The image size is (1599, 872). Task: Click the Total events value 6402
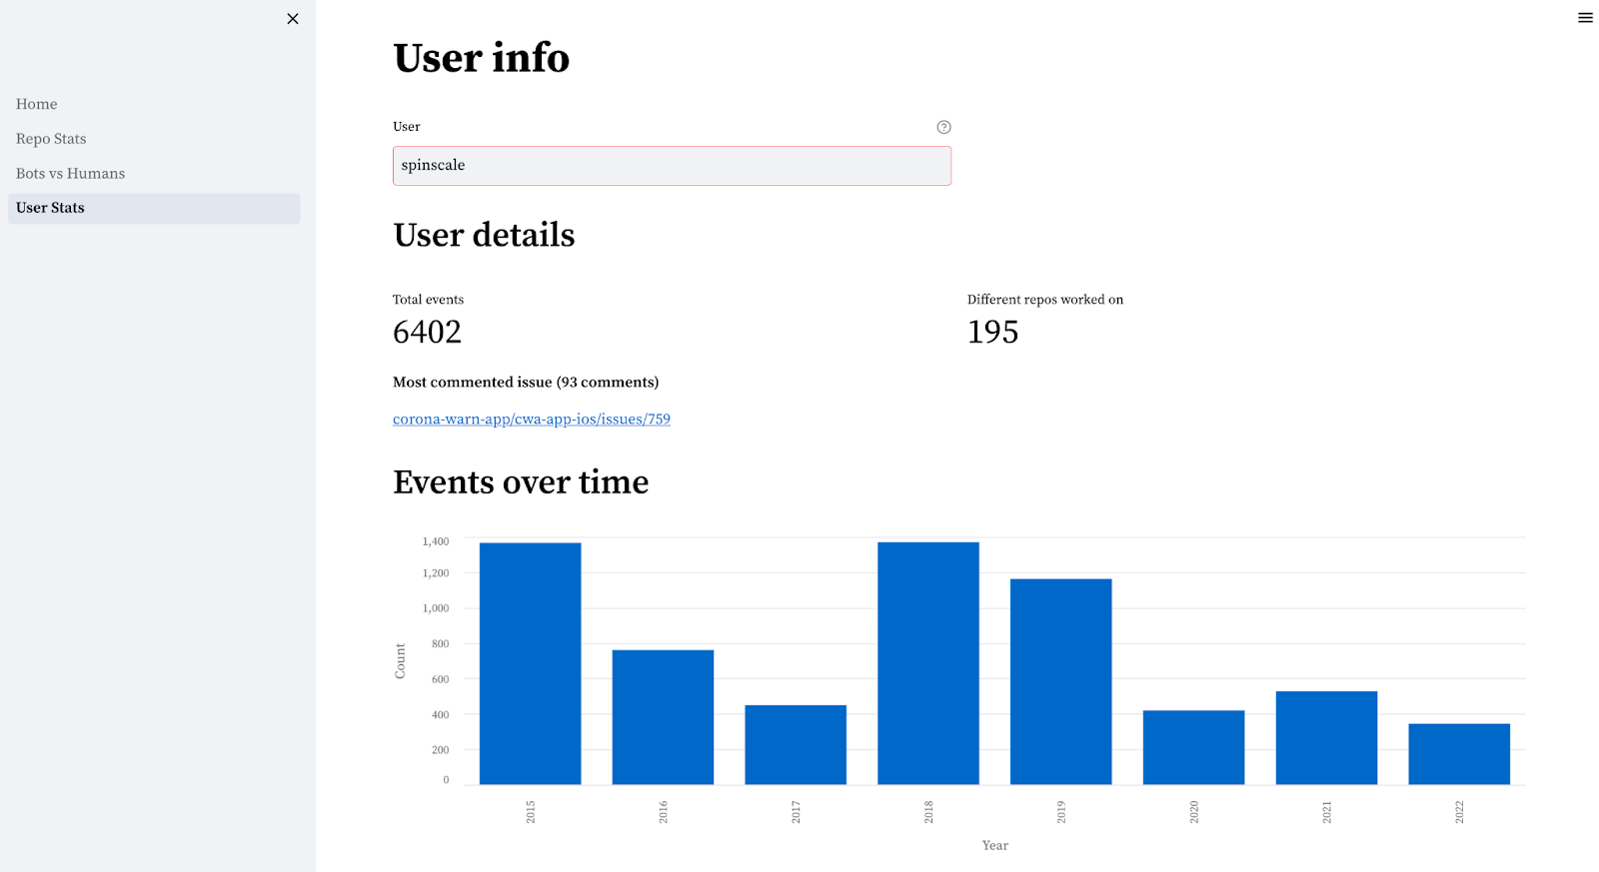[428, 332]
